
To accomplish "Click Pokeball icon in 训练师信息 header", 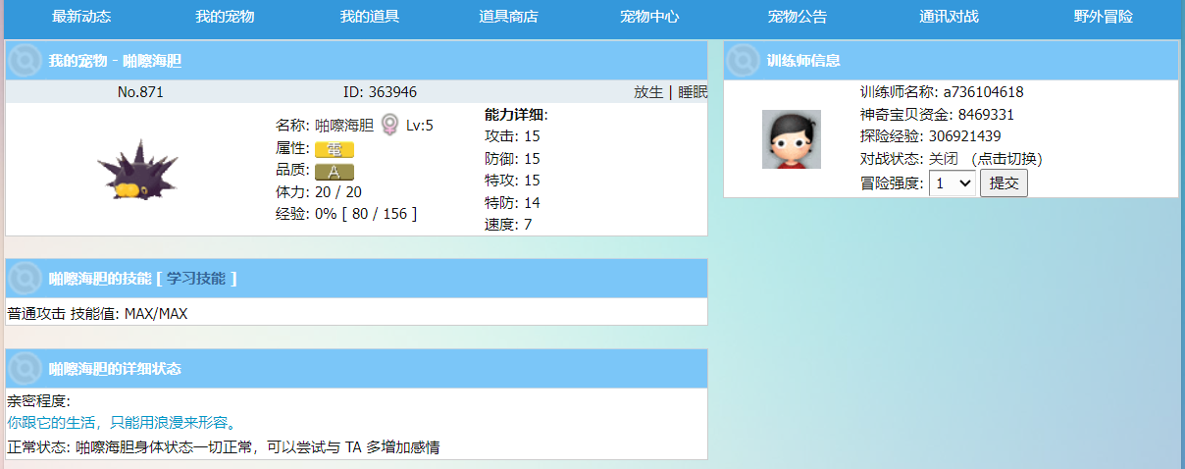I will point(745,61).
